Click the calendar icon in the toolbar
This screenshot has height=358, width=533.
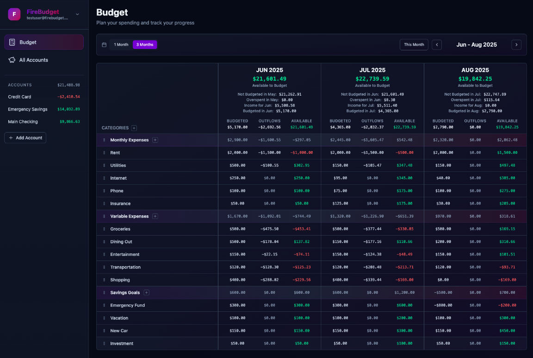click(x=104, y=44)
